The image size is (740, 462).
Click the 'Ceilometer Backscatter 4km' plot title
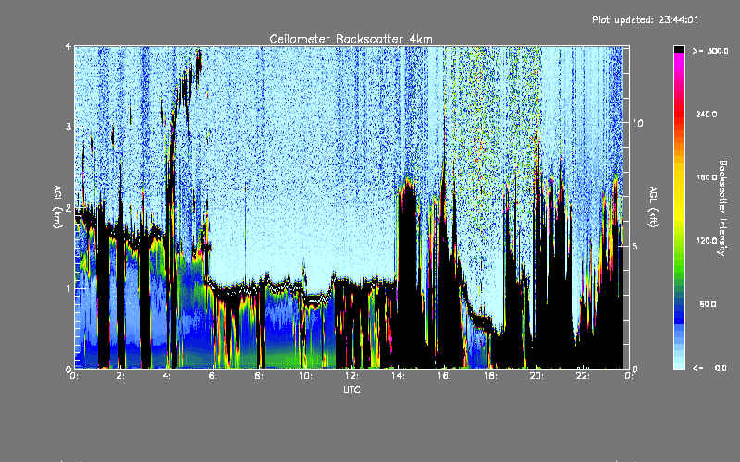tap(351, 39)
